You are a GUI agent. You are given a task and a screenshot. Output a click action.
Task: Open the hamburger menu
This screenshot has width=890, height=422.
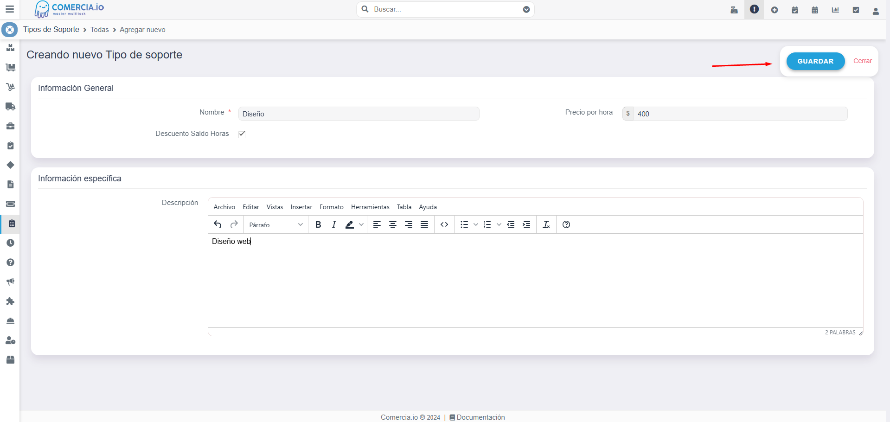(10, 9)
